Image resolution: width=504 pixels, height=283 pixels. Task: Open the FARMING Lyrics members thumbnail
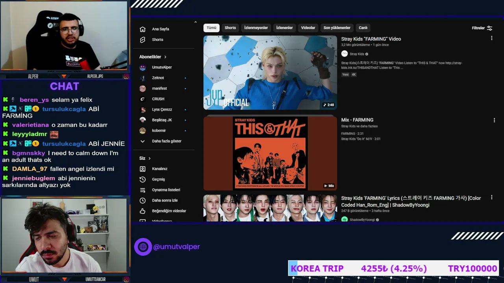(270, 208)
